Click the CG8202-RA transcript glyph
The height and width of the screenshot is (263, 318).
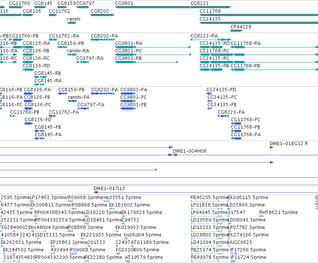(103, 40)
